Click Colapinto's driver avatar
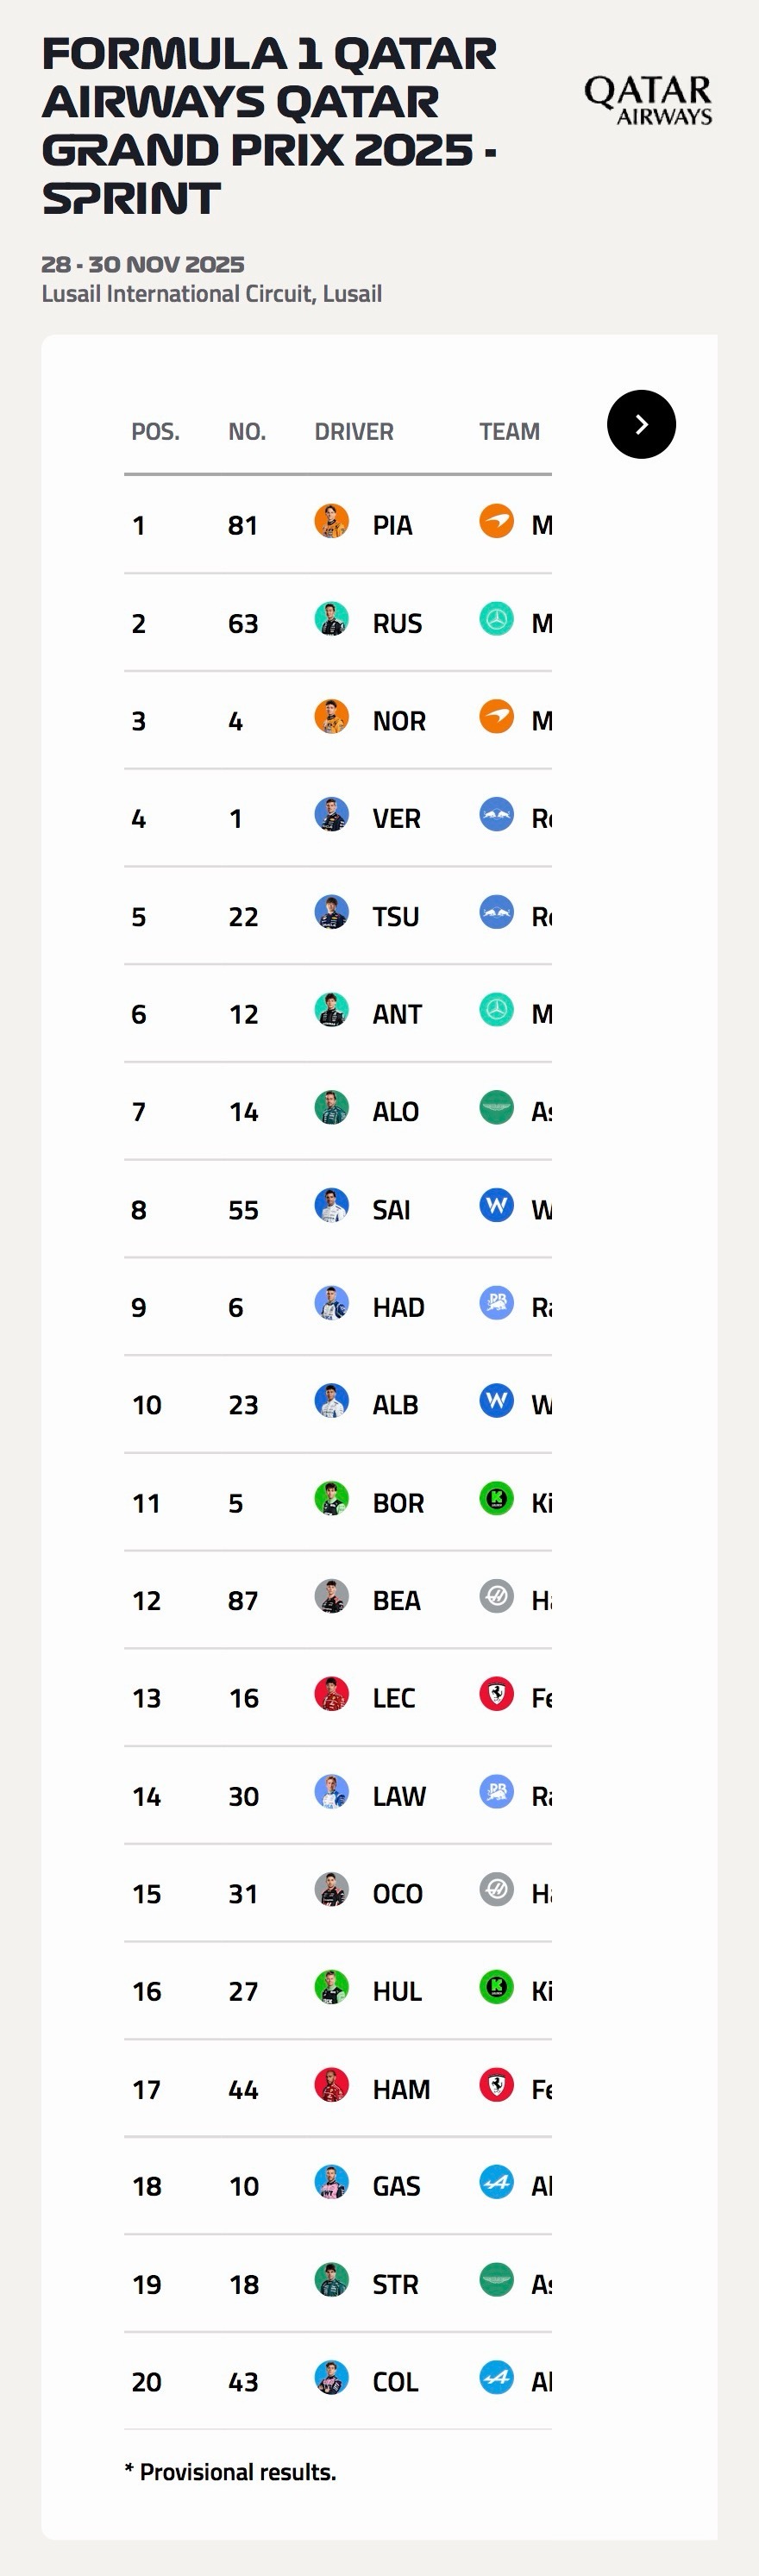Screen dimensions: 759x2576 (331, 2378)
